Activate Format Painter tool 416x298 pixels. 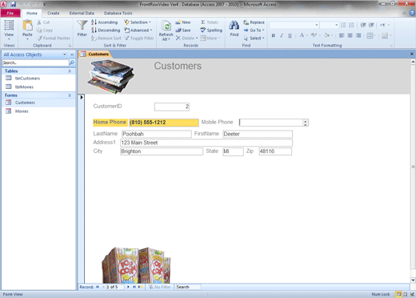click(54, 38)
